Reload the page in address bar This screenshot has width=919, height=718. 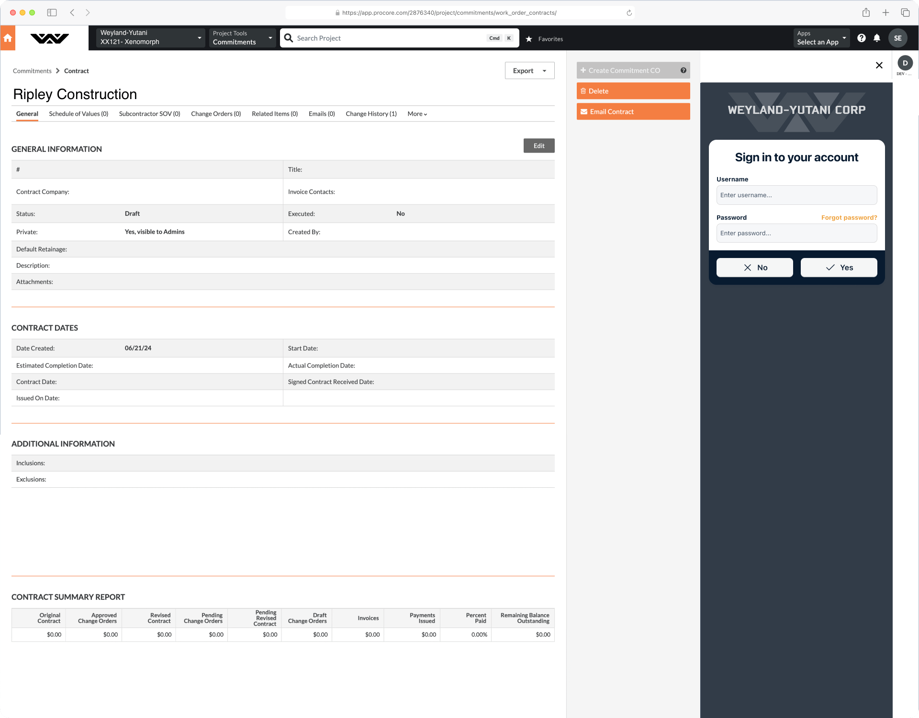(629, 13)
